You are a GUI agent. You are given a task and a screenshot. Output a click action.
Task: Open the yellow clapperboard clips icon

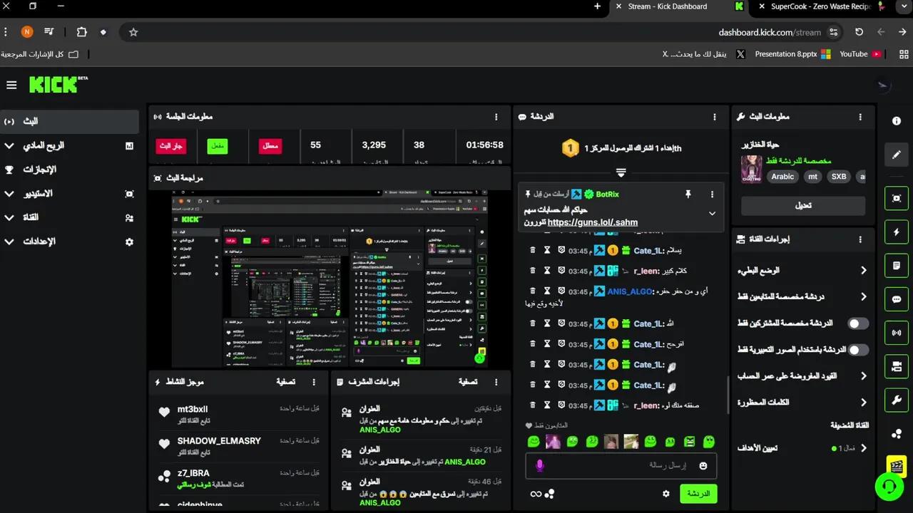coord(897,467)
